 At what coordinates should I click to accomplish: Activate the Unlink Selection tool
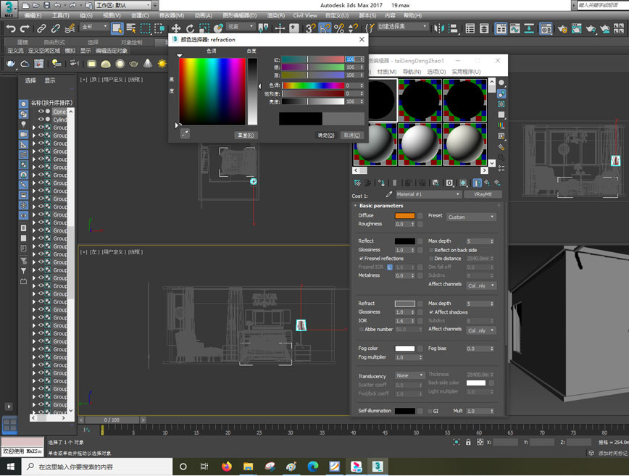pyautogui.click(x=55, y=28)
